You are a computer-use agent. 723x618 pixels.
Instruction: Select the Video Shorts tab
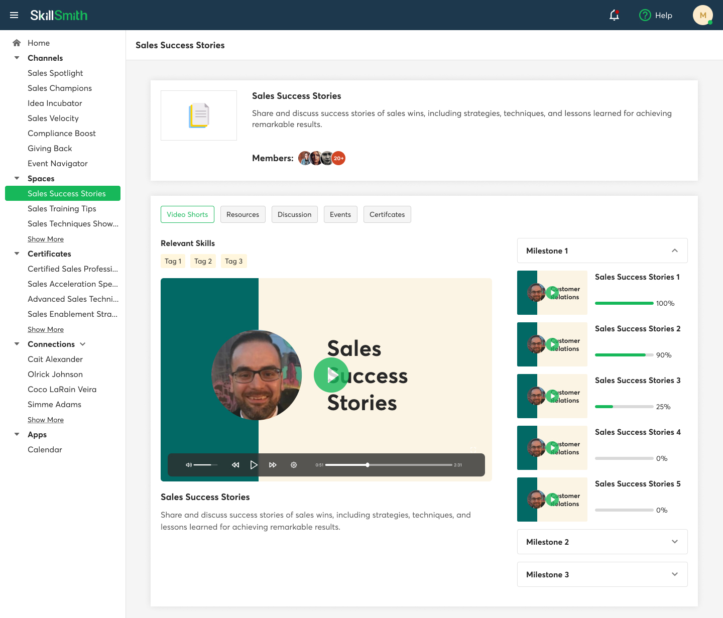point(187,214)
